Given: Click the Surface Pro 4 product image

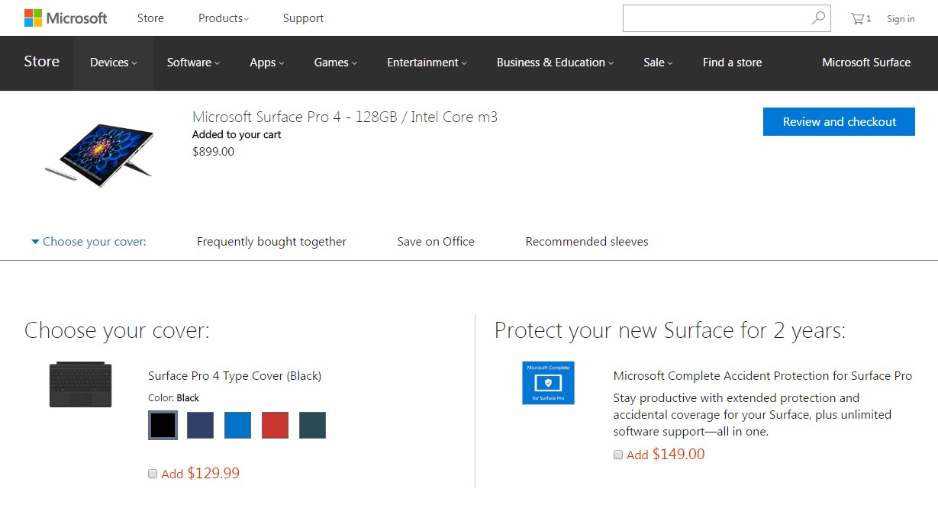Looking at the screenshot, I should [99, 155].
